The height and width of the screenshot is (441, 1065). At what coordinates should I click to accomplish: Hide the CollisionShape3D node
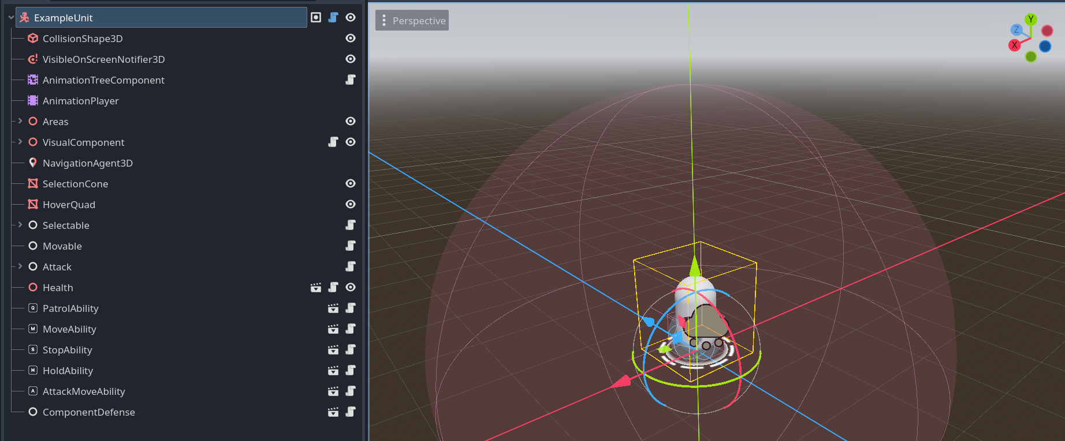coord(351,38)
